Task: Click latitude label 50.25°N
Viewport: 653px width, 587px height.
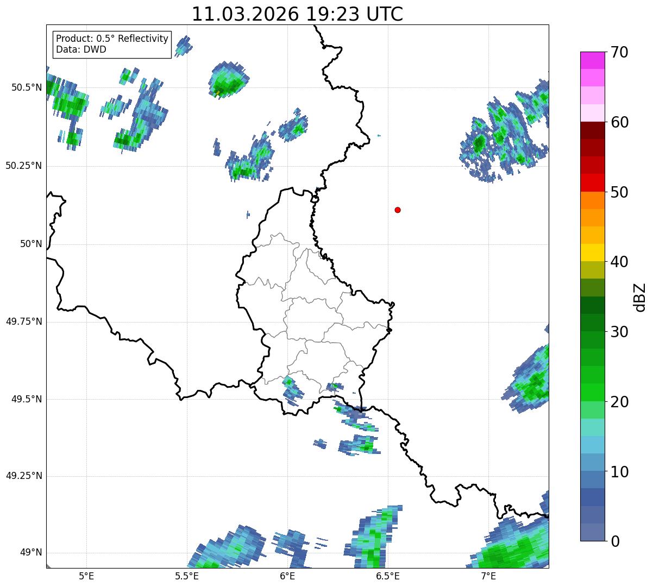Action: (24, 166)
